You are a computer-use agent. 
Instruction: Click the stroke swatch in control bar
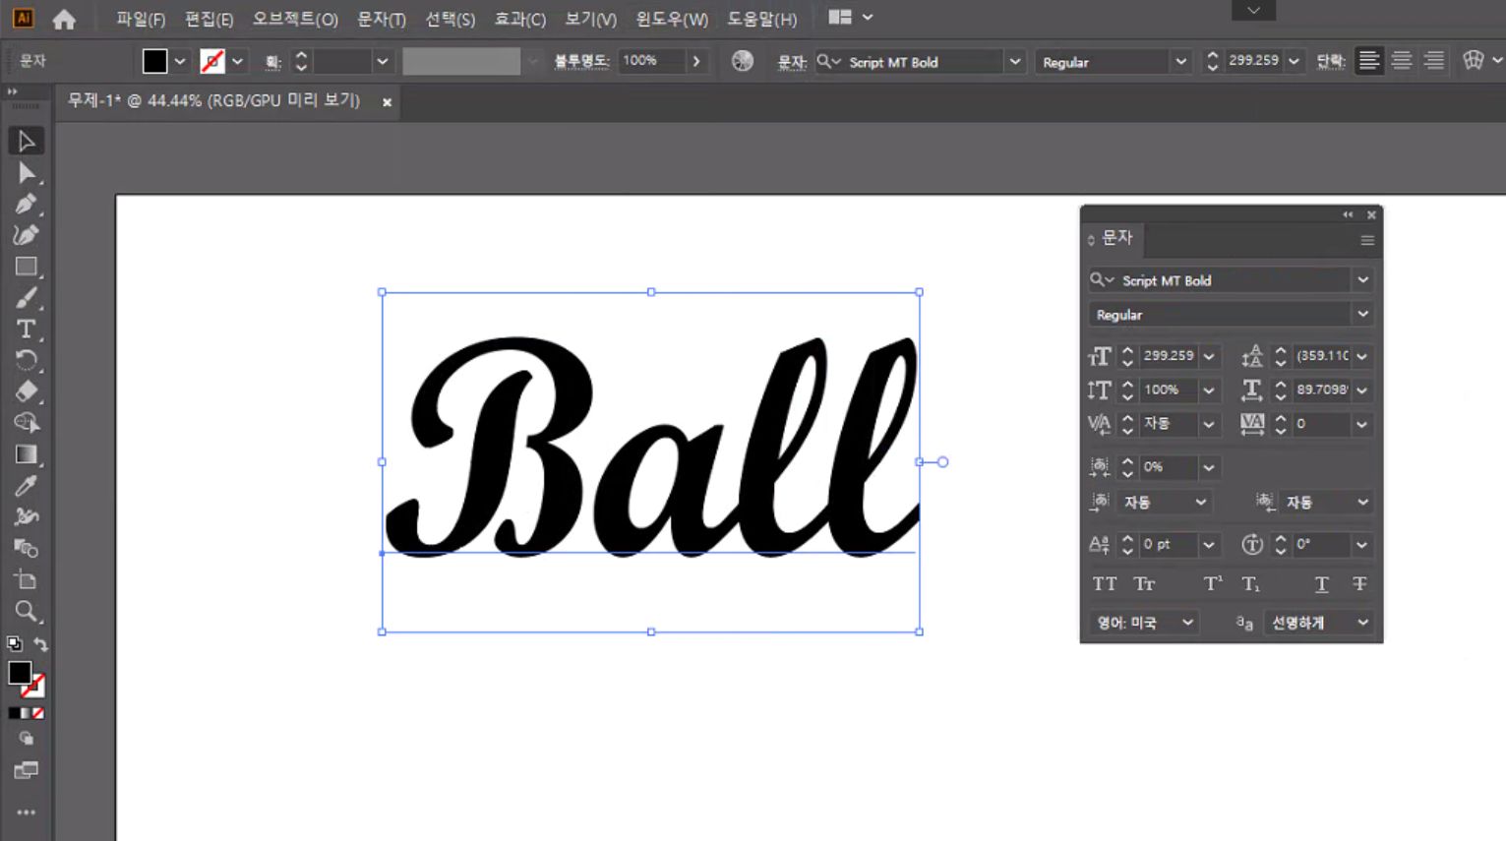(x=211, y=61)
